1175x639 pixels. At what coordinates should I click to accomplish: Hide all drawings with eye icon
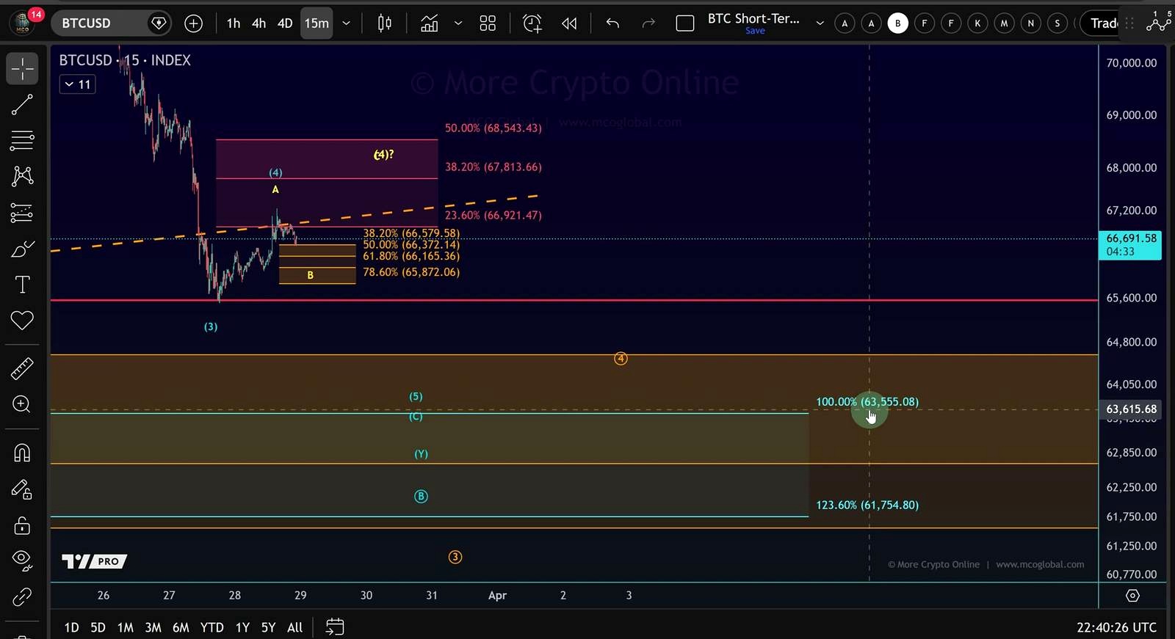click(x=22, y=561)
